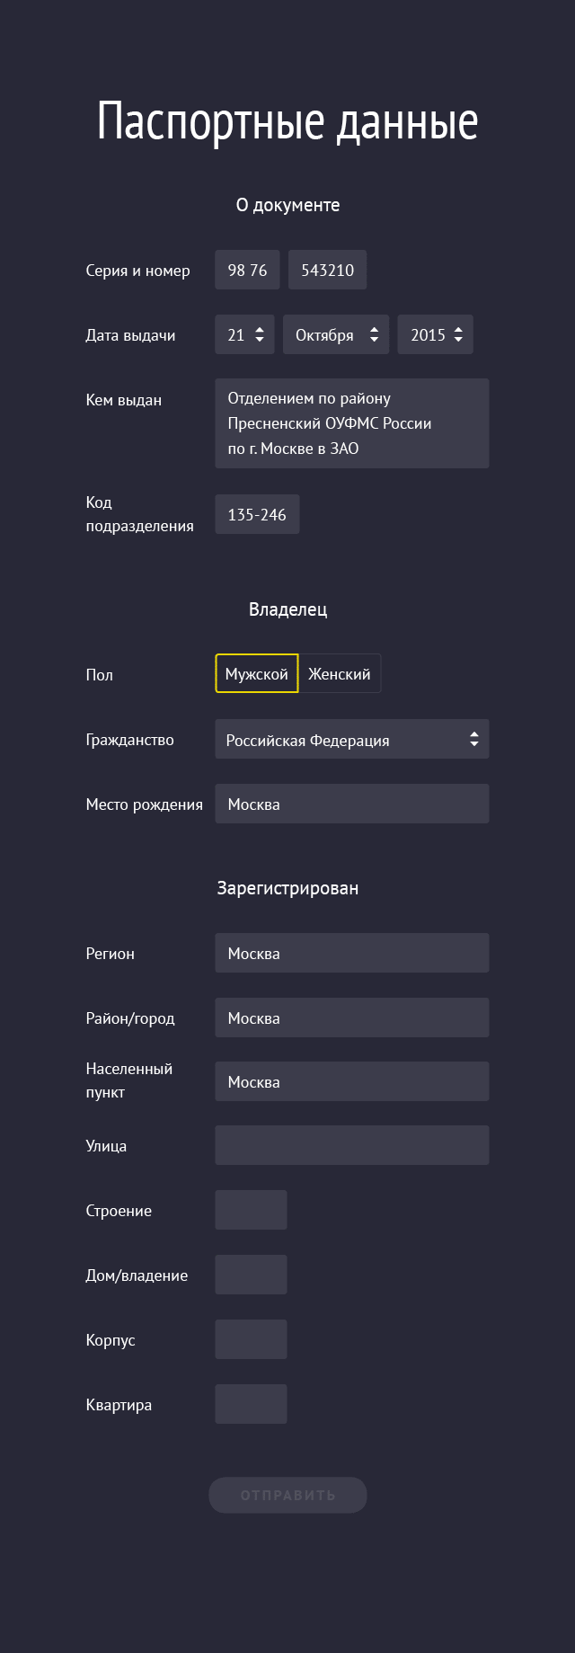The image size is (575, 1653).
Task: Open the 2015 year dropdown
Action: coord(436,334)
